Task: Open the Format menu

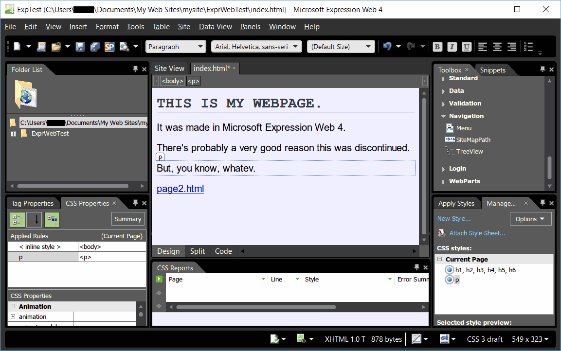Action: coord(107,27)
